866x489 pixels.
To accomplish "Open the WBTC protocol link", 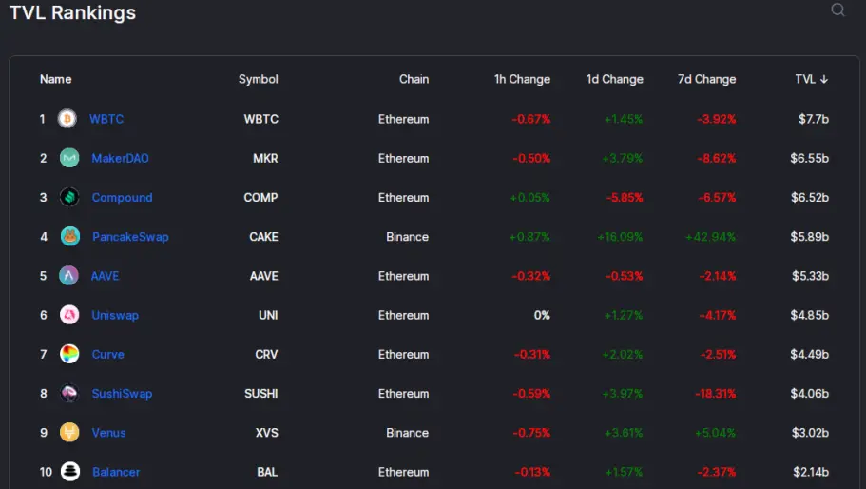I will coord(106,119).
